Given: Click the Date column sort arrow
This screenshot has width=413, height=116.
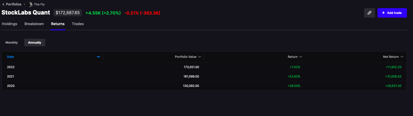Looking at the screenshot, I should click(98, 57).
